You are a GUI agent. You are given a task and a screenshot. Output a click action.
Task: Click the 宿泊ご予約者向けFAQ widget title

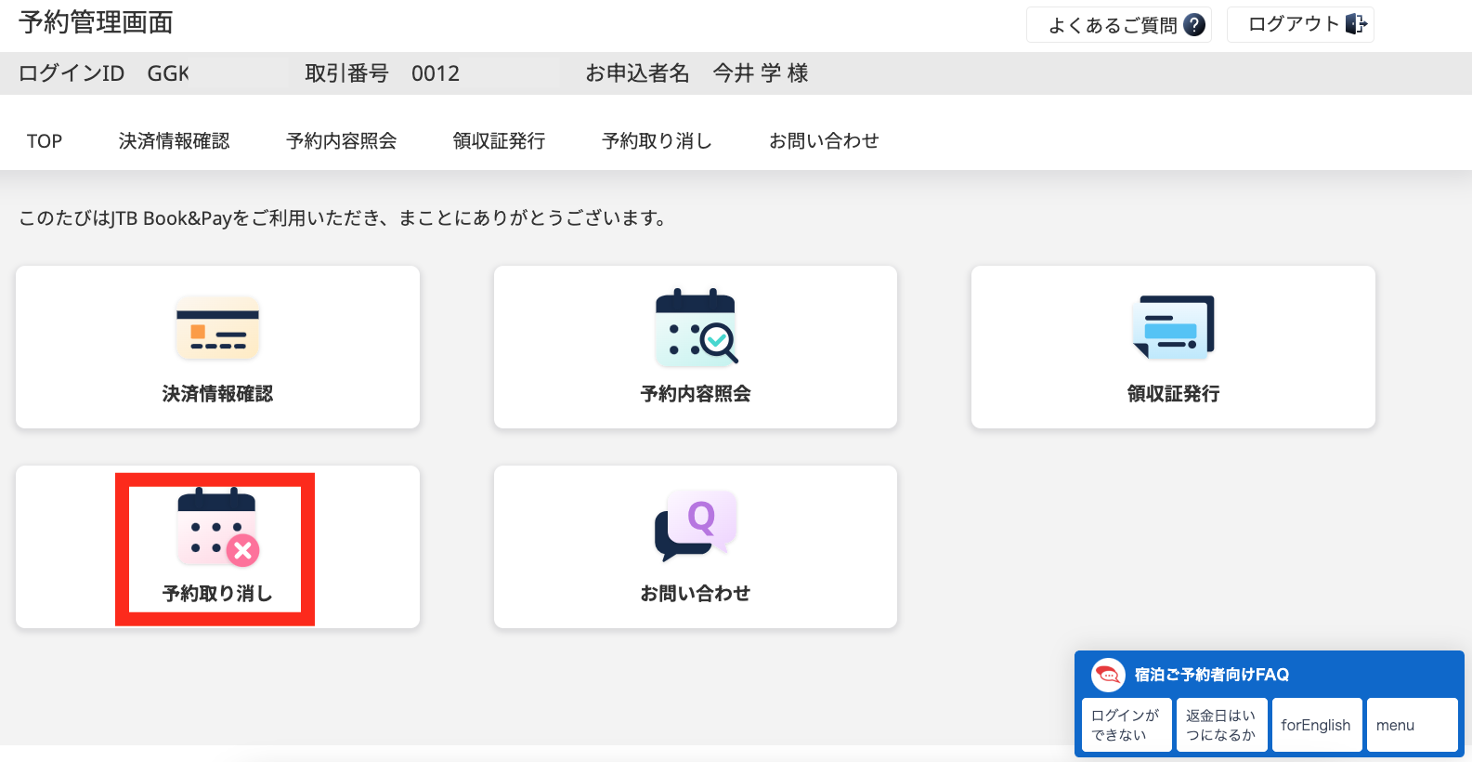[x=1212, y=675]
